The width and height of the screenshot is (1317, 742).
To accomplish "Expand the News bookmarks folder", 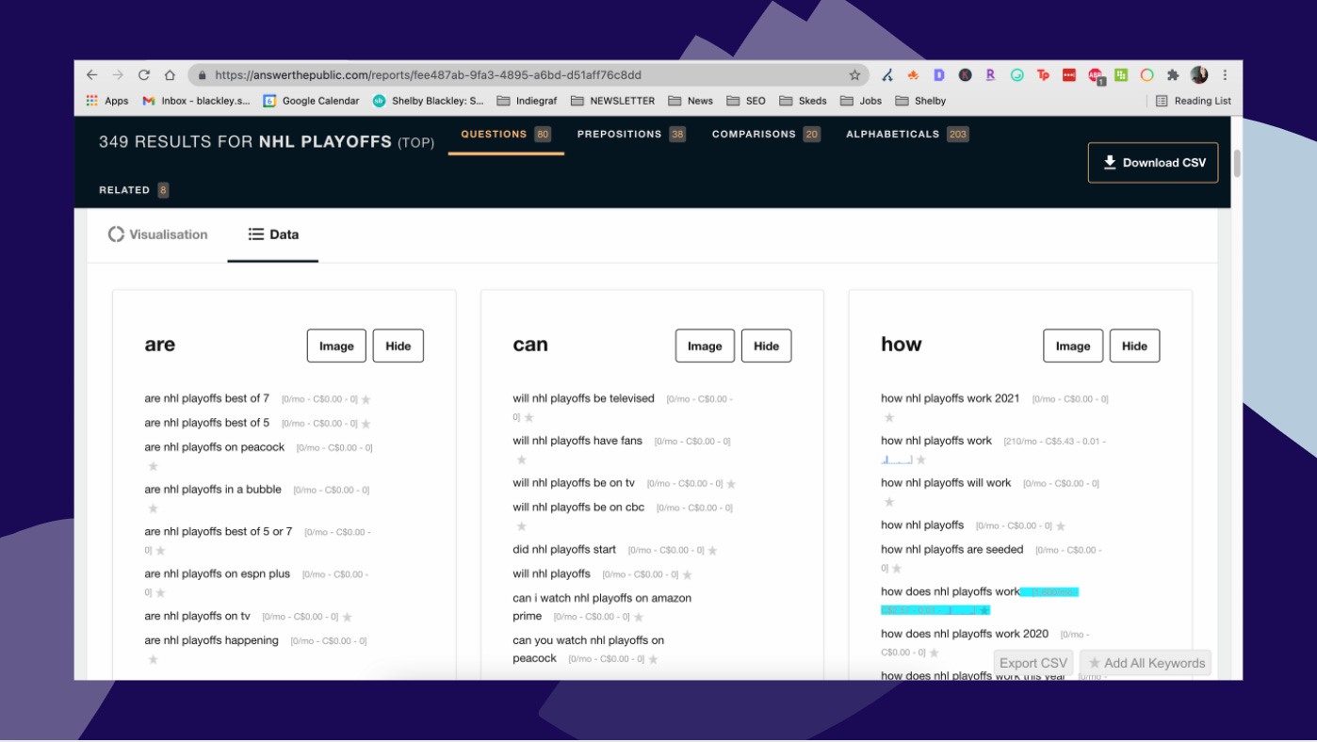I will pyautogui.click(x=691, y=101).
